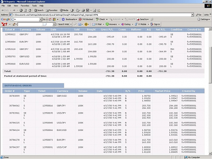The width and height of the screenshot is (212, 159).
Task: Go to the Home page icon
Action: [x=30, y=10]
